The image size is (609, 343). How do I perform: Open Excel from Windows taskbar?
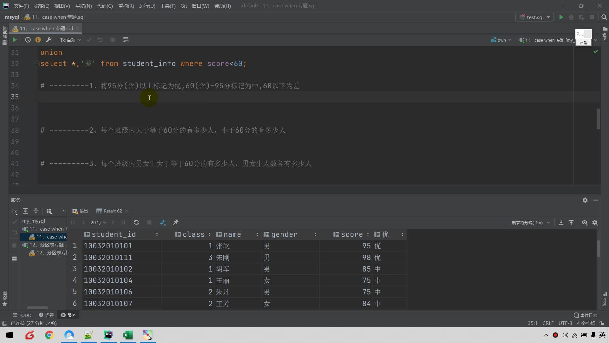pos(128,335)
